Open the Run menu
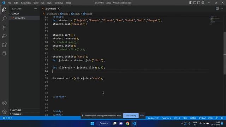 [49, 3]
